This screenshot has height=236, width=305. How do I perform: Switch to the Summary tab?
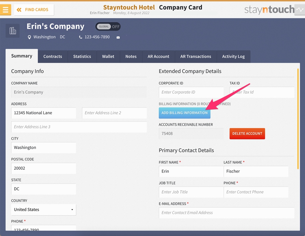(x=22, y=56)
